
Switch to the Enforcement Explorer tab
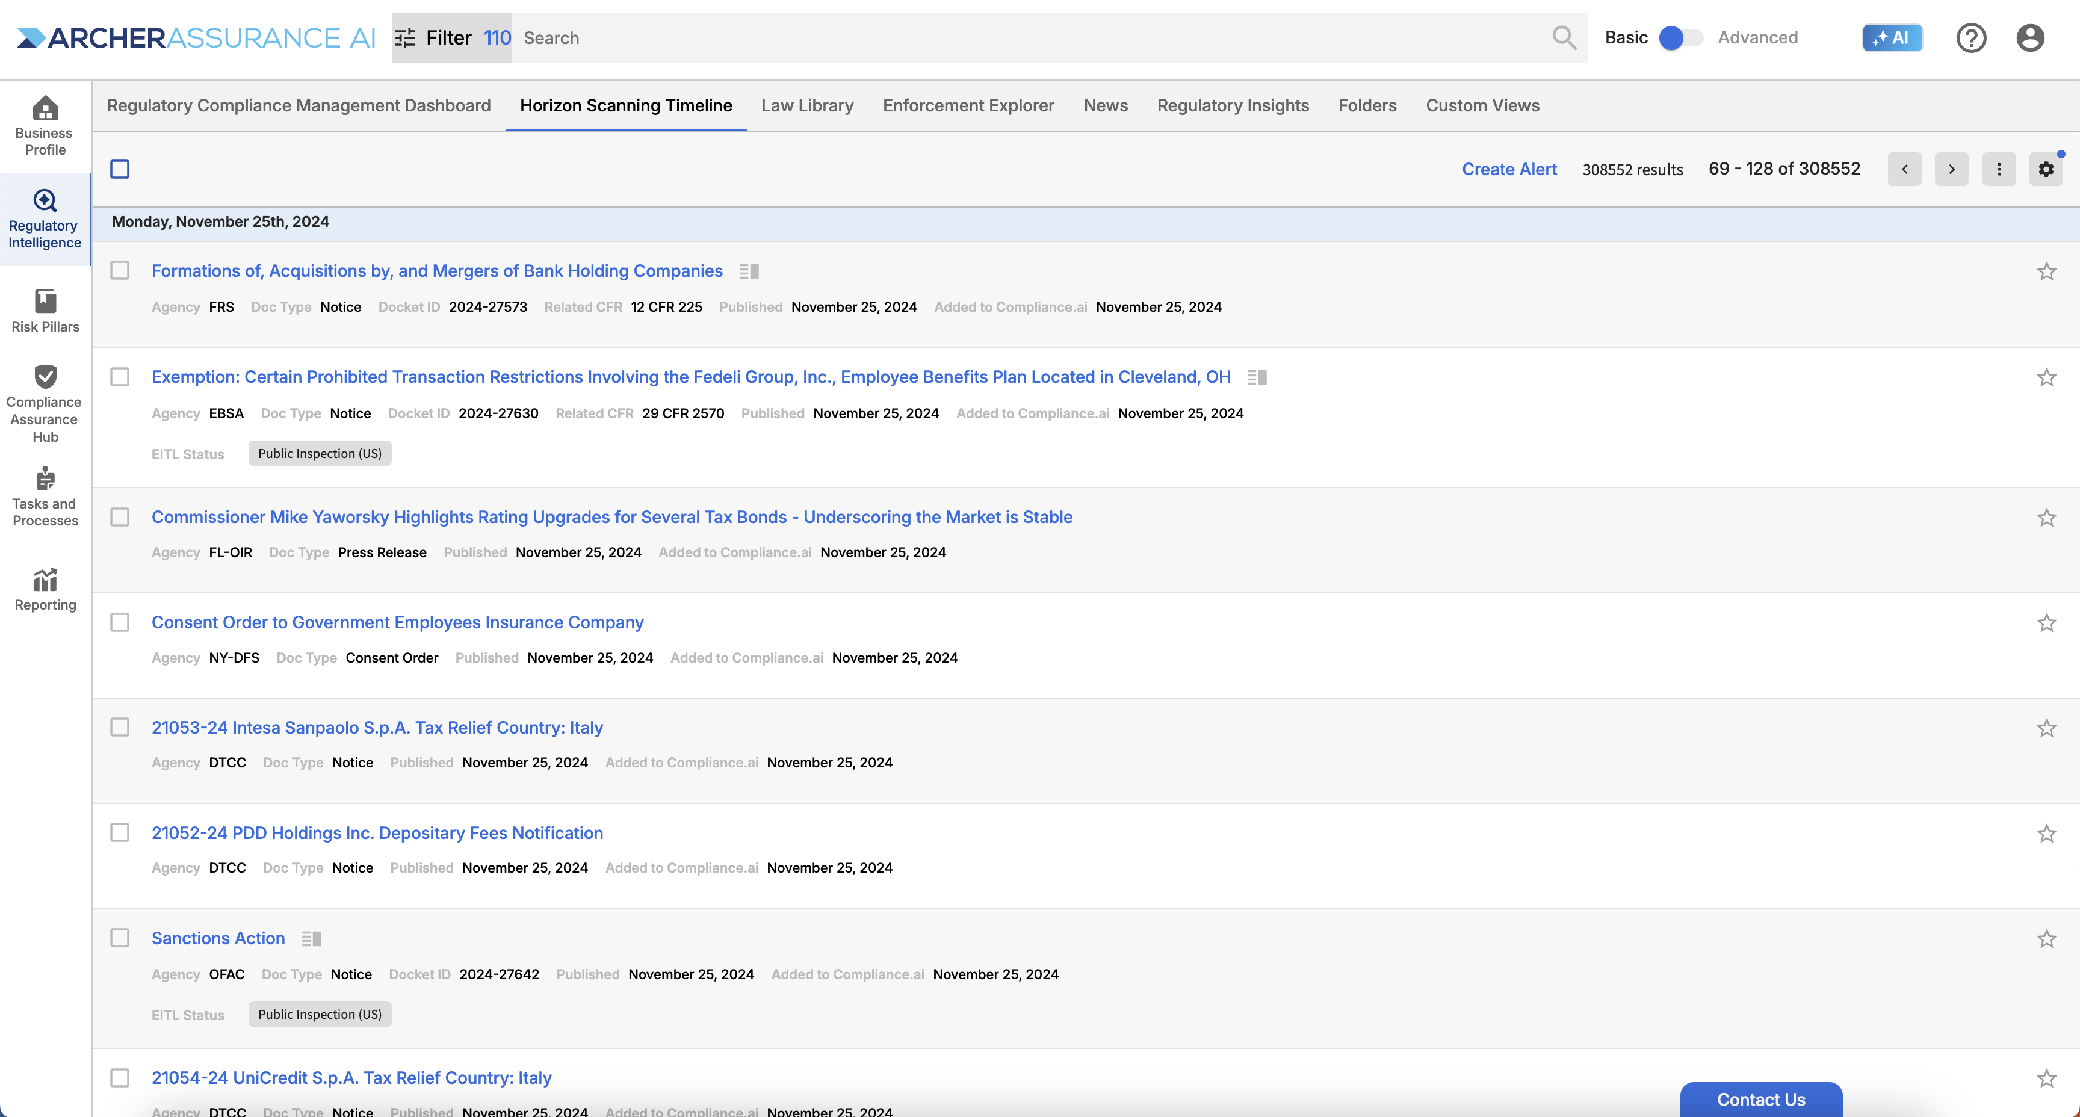pyautogui.click(x=968, y=105)
